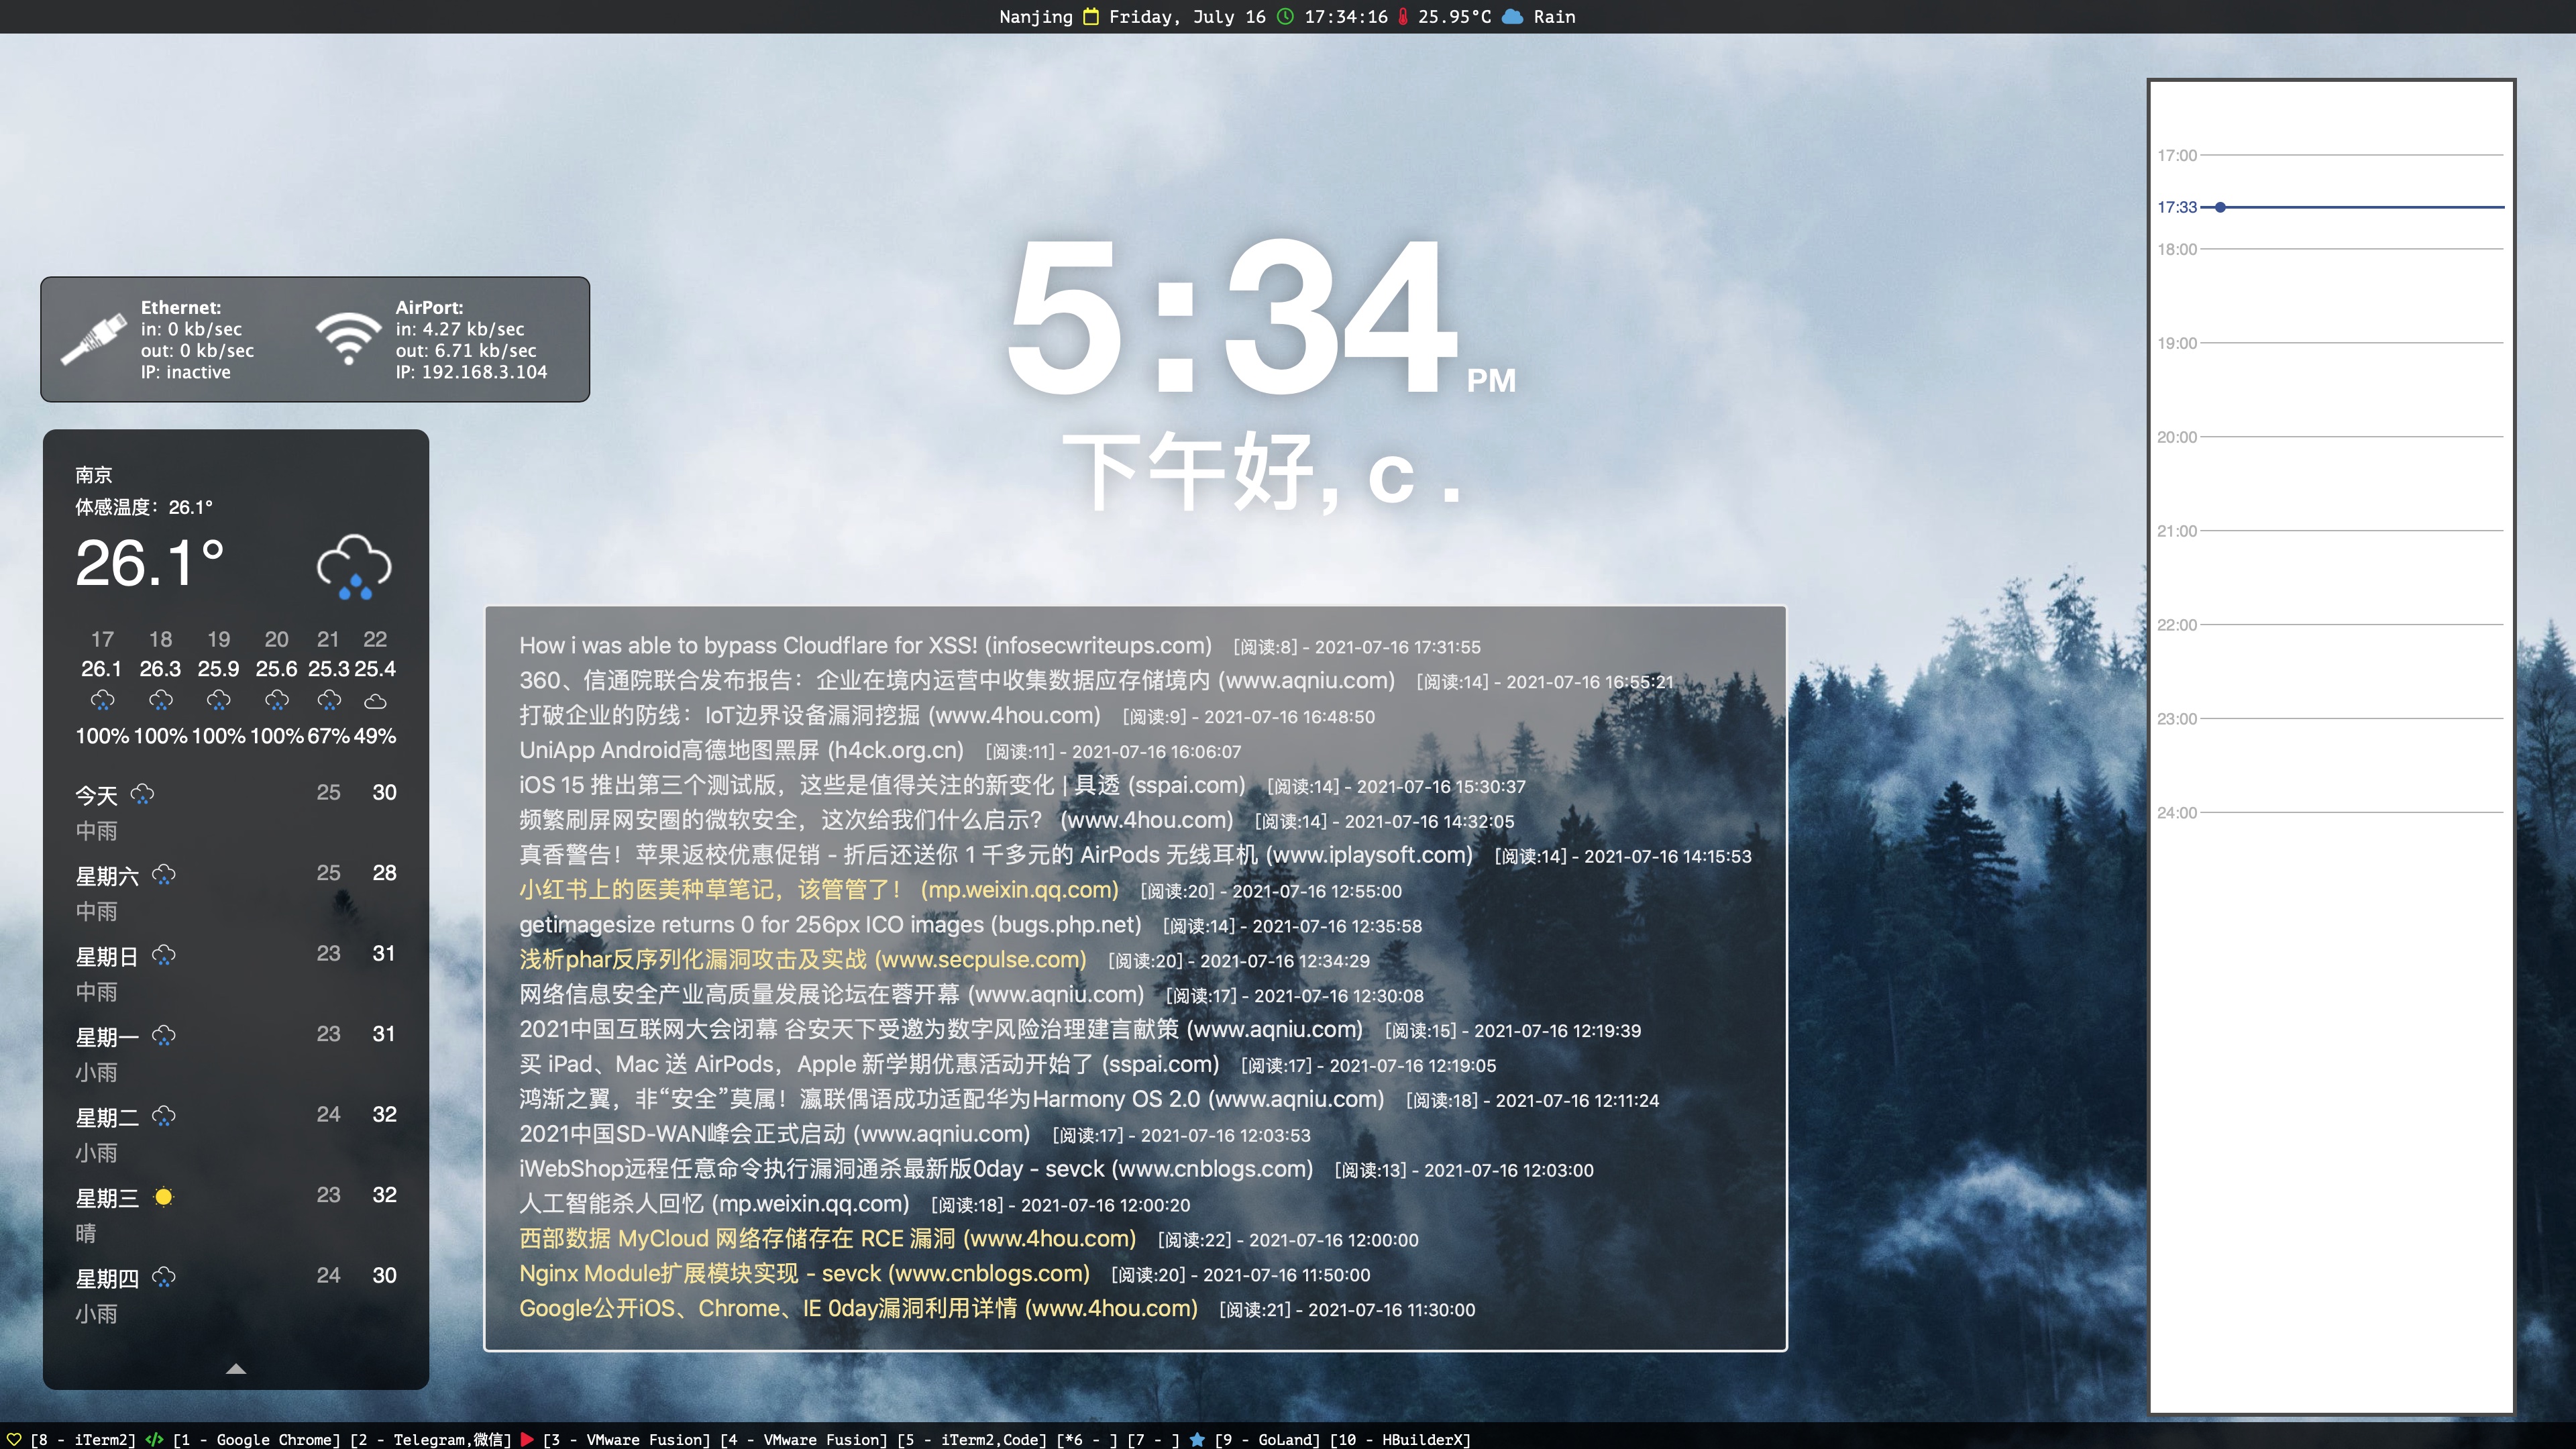Collapse the weather widget with the bottom arrow

[x=236, y=1368]
